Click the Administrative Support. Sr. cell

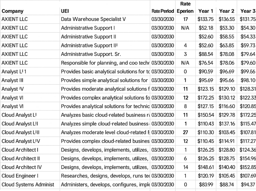[105, 54]
